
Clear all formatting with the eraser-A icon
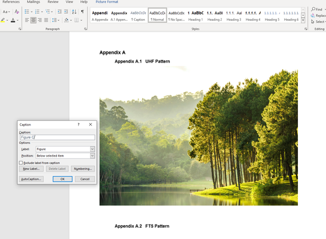point(17,12)
